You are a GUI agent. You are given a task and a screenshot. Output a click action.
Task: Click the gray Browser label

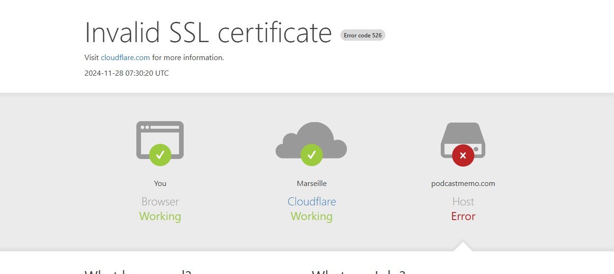pyautogui.click(x=160, y=202)
